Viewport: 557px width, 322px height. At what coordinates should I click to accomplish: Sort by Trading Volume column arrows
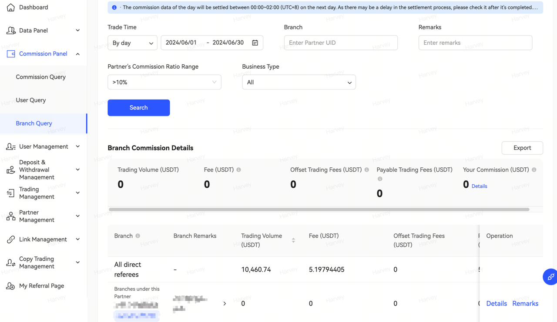pos(293,240)
